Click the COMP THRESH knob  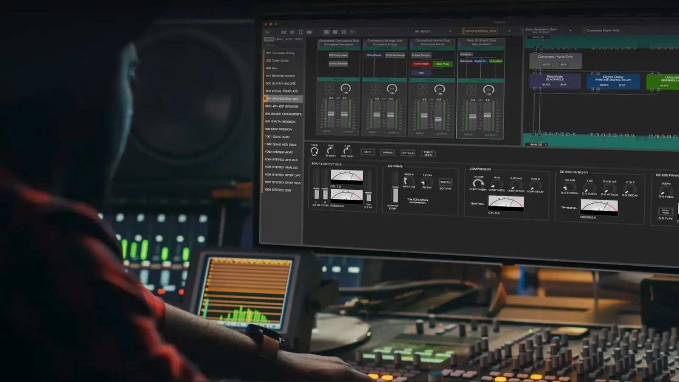click(478, 183)
